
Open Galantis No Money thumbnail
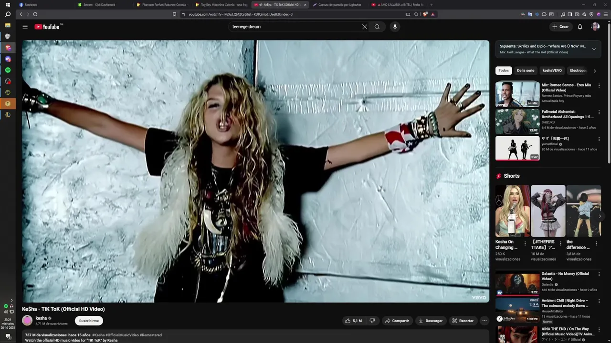(517, 283)
